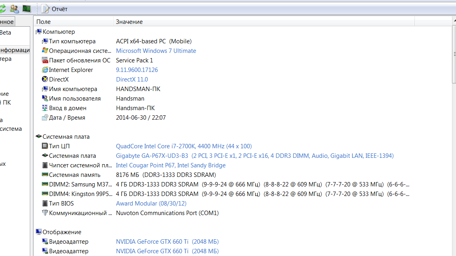The height and width of the screenshot is (256, 456).
Task: Click the green refresh arrows toolbar icon
Action: click(x=2, y=9)
